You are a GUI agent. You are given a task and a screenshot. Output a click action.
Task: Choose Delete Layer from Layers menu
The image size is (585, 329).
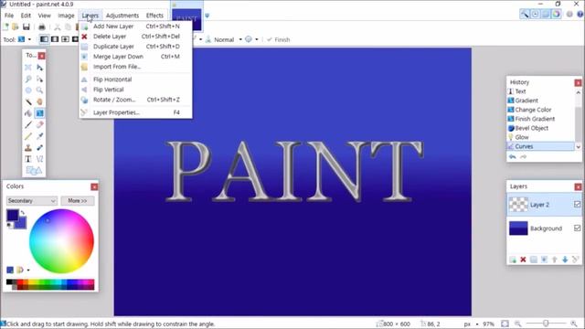coord(136,37)
